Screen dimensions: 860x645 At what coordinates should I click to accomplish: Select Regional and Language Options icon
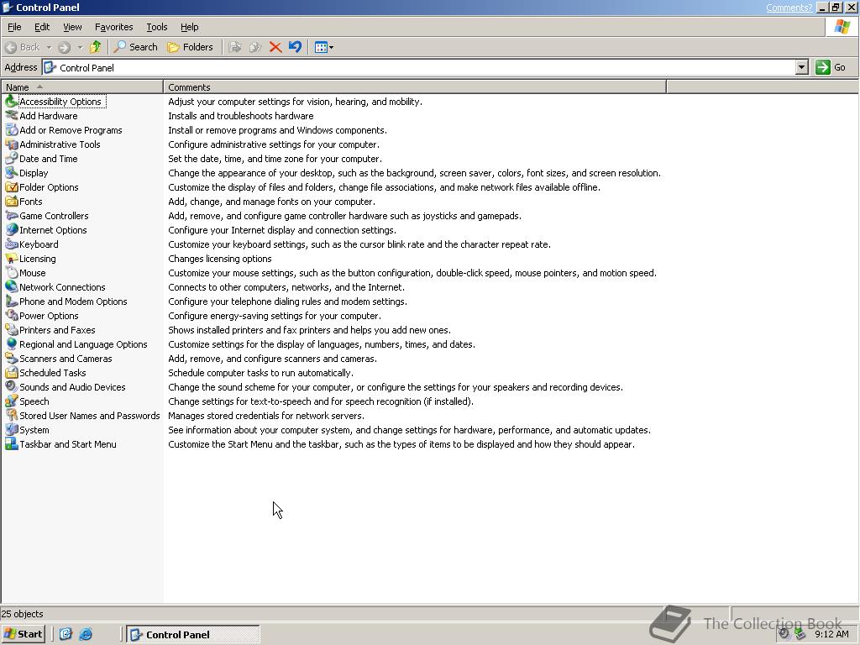11,343
